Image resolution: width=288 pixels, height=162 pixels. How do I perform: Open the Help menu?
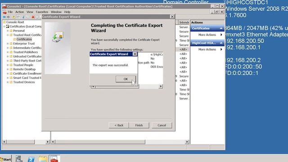tap(67, 12)
